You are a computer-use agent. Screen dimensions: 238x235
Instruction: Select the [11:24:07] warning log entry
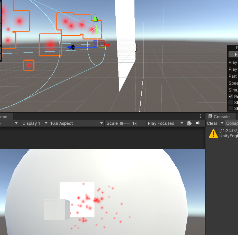pyautogui.click(x=222, y=133)
